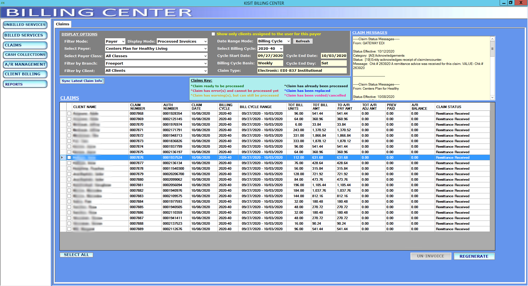Click auth number 0002137523 cell

tap(176, 224)
